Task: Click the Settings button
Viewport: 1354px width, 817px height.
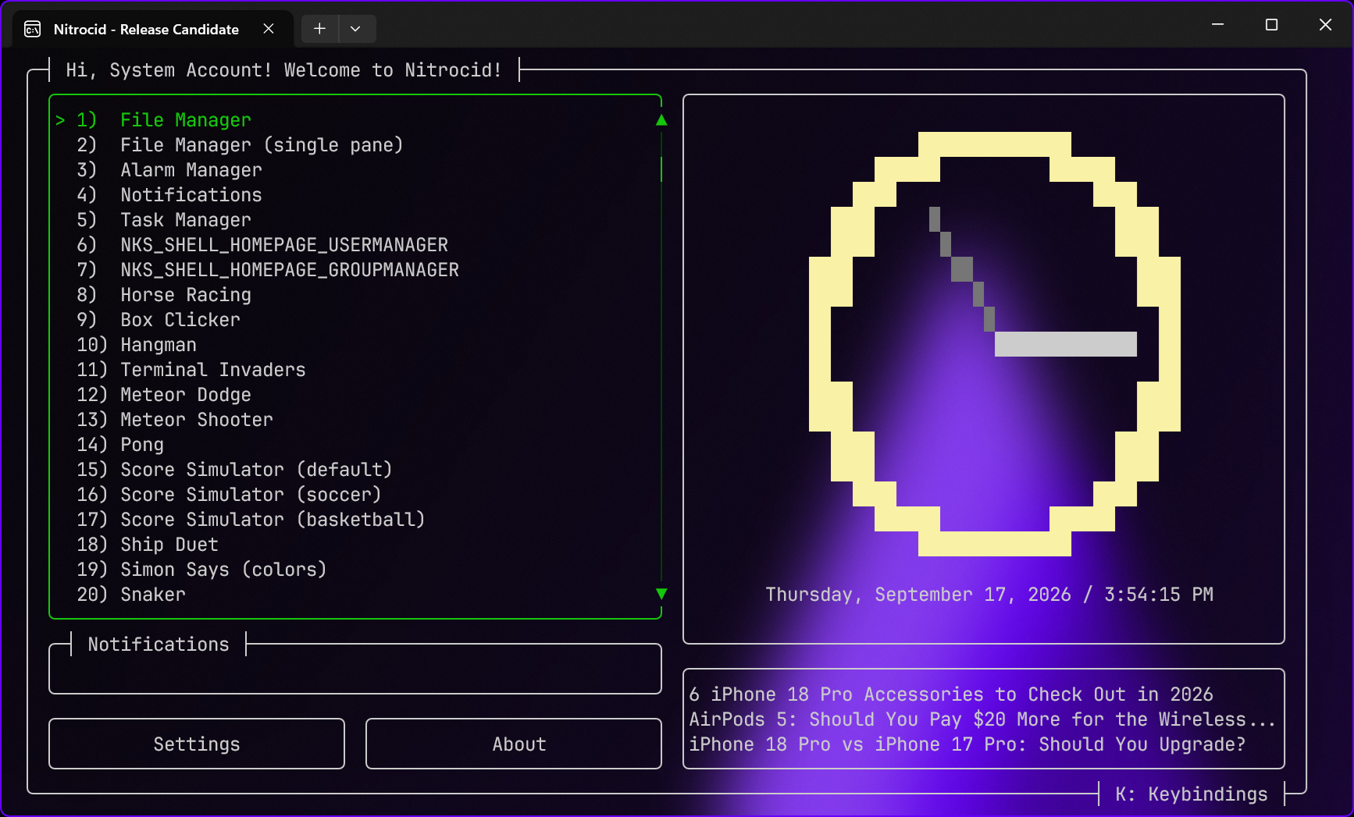Action: coord(197,744)
